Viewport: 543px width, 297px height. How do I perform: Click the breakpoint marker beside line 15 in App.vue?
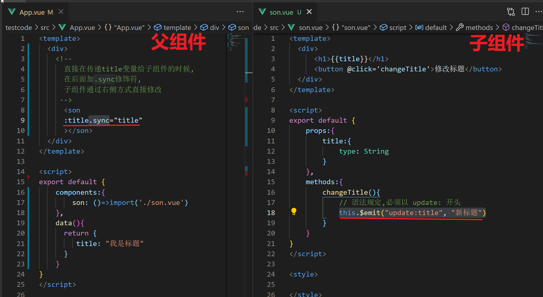tap(29, 177)
